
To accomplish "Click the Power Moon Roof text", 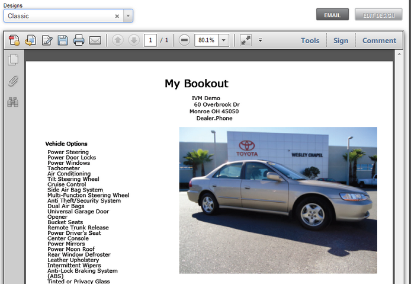I will point(71,249).
